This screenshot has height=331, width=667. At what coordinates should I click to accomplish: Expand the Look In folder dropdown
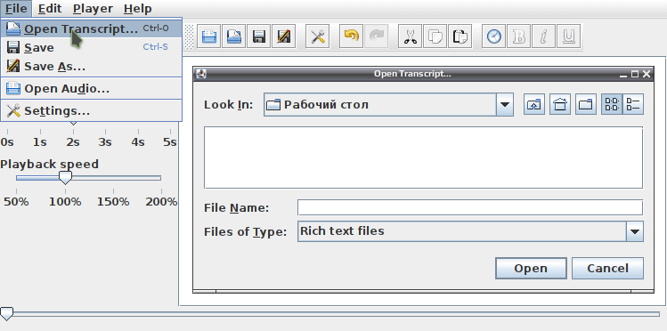[x=505, y=104]
